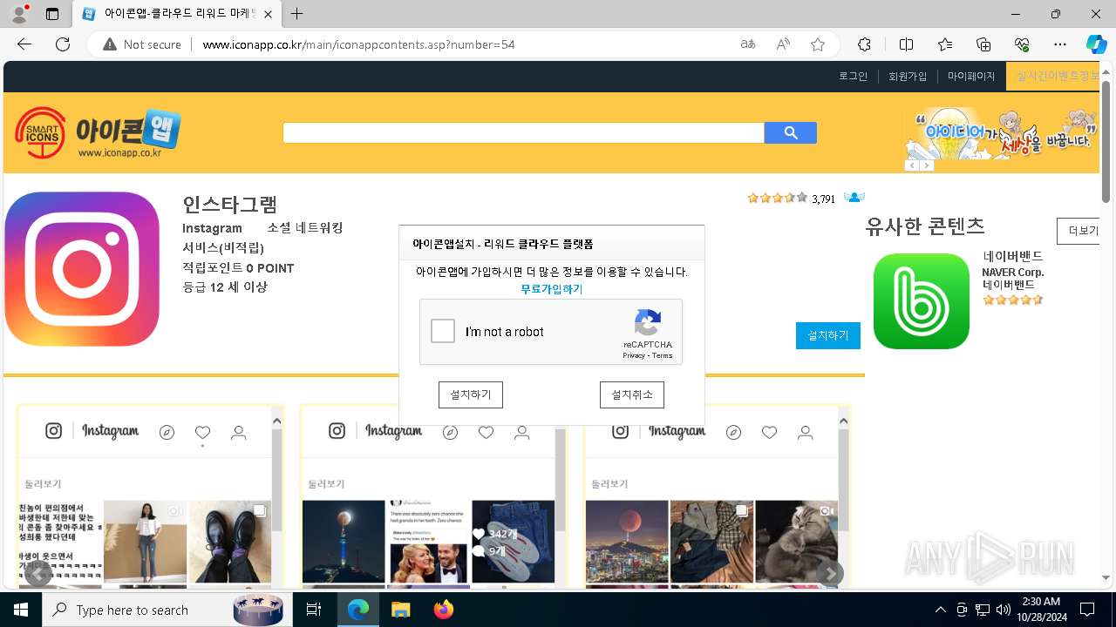The height and width of the screenshot is (627, 1116).
Task: Open Firefox from the taskbar
Action: click(443, 610)
